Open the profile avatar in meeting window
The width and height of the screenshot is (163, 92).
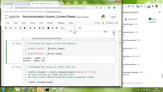(x=157, y=6)
